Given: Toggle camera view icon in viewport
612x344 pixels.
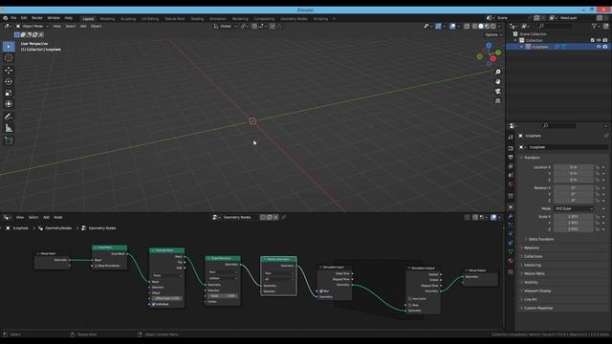Looking at the screenshot, I should click(497, 92).
